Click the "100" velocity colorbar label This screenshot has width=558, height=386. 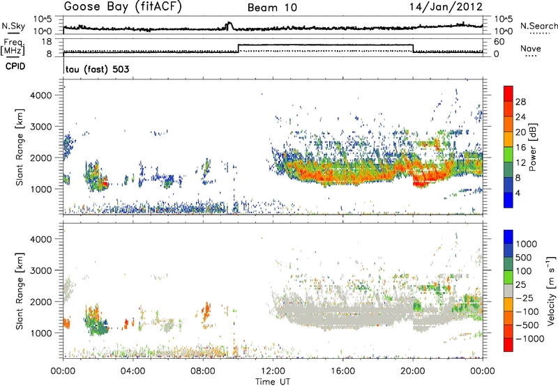pyautogui.click(x=524, y=271)
